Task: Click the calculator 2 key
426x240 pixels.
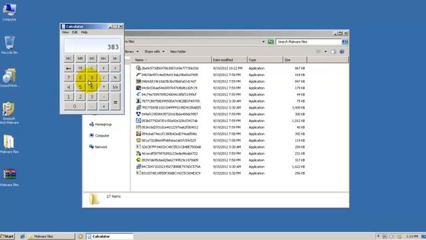Action: tap(81, 97)
